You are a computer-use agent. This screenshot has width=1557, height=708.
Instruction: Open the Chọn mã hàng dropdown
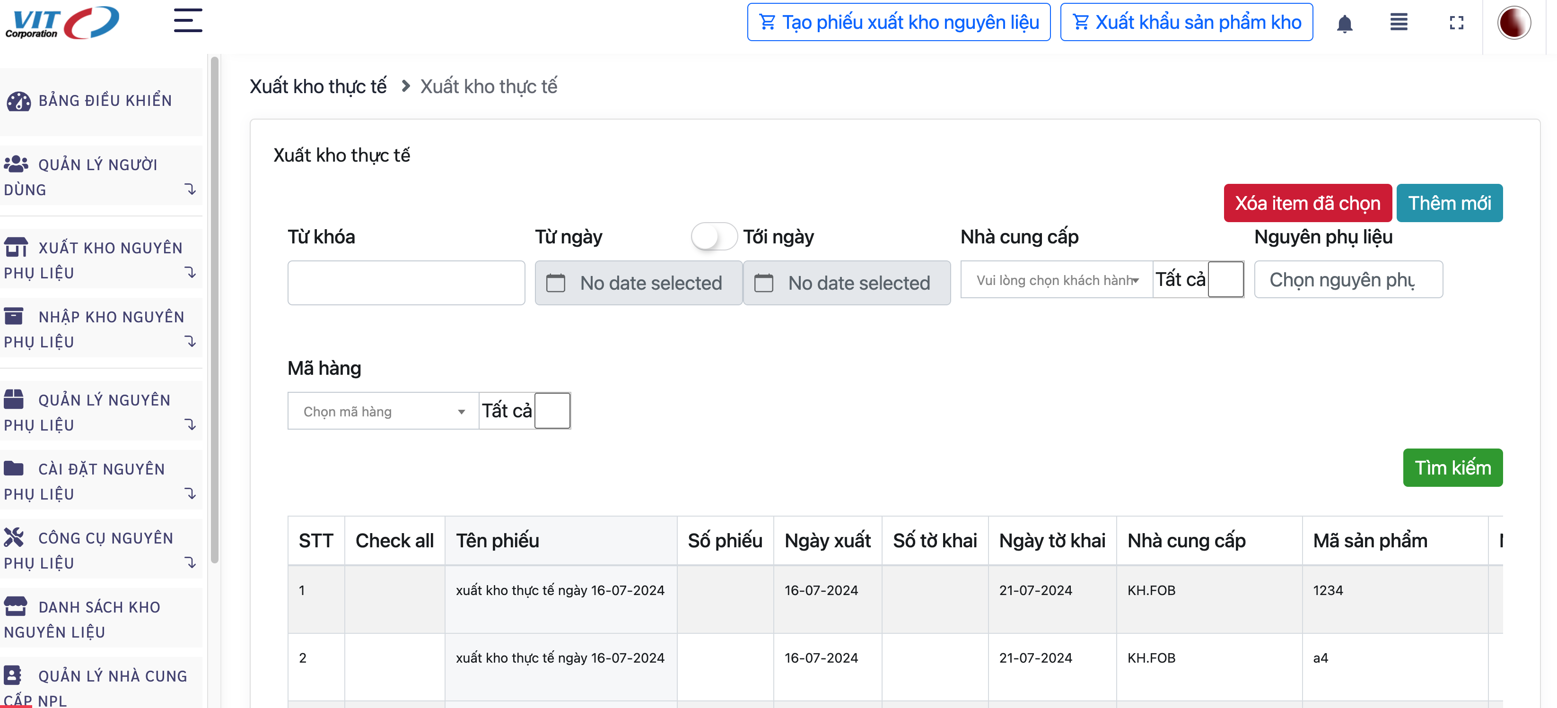[x=383, y=411]
